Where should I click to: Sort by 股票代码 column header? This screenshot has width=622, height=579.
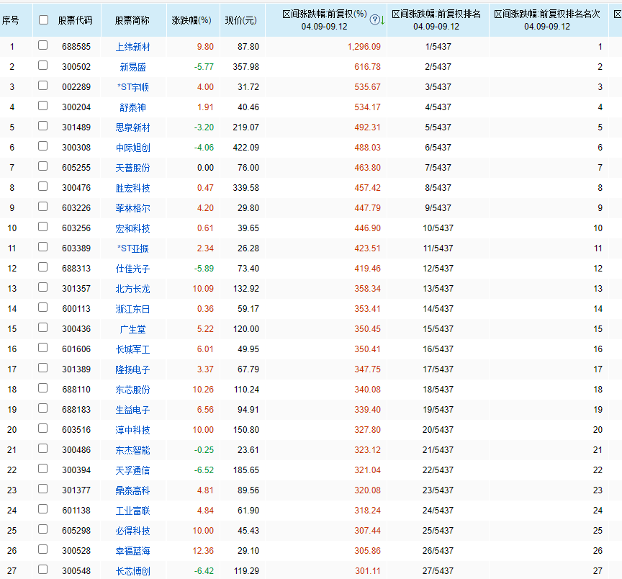(x=76, y=20)
